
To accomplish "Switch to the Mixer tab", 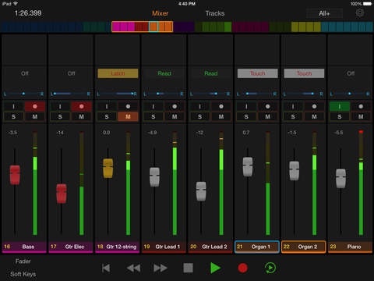I will pos(160,13).
